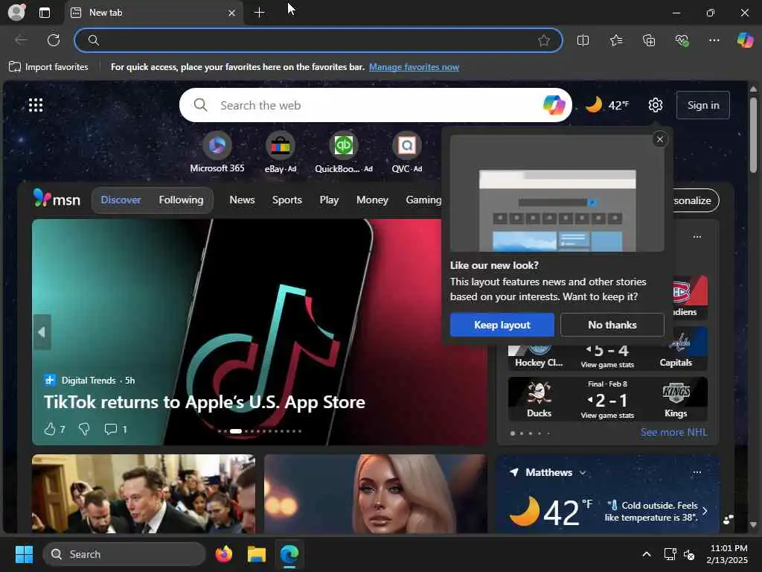Refresh the current page
Screen dimensions: 762x572
[x=54, y=40]
